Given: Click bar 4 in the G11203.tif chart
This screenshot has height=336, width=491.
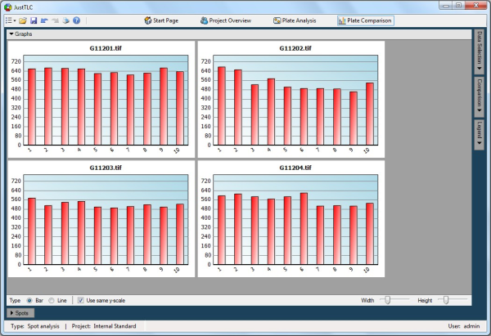Looking at the screenshot, I should 81,233.
